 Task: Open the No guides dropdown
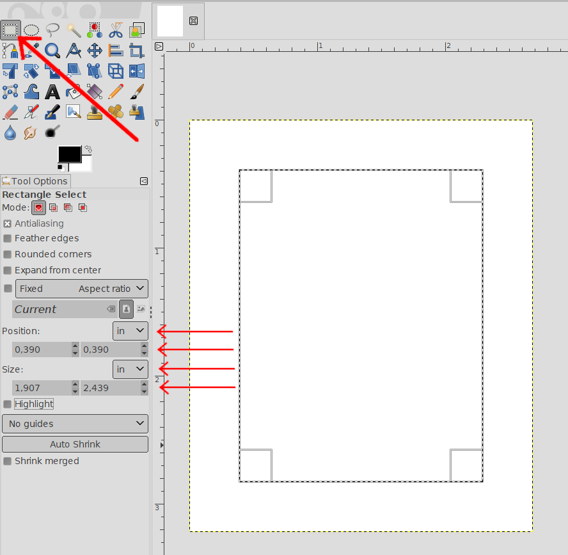pyautogui.click(x=75, y=424)
